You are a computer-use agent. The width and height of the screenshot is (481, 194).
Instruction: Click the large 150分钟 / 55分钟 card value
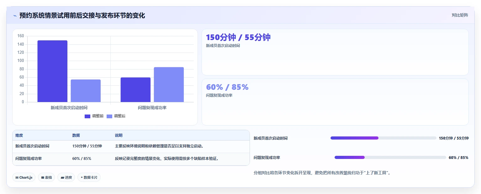tap(238, 38)
